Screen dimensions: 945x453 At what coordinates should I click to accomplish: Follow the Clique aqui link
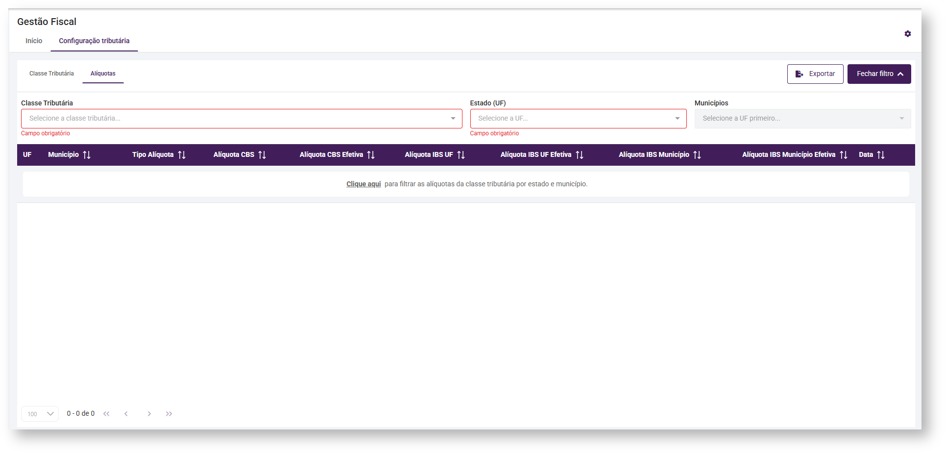(x=363, y=184)
